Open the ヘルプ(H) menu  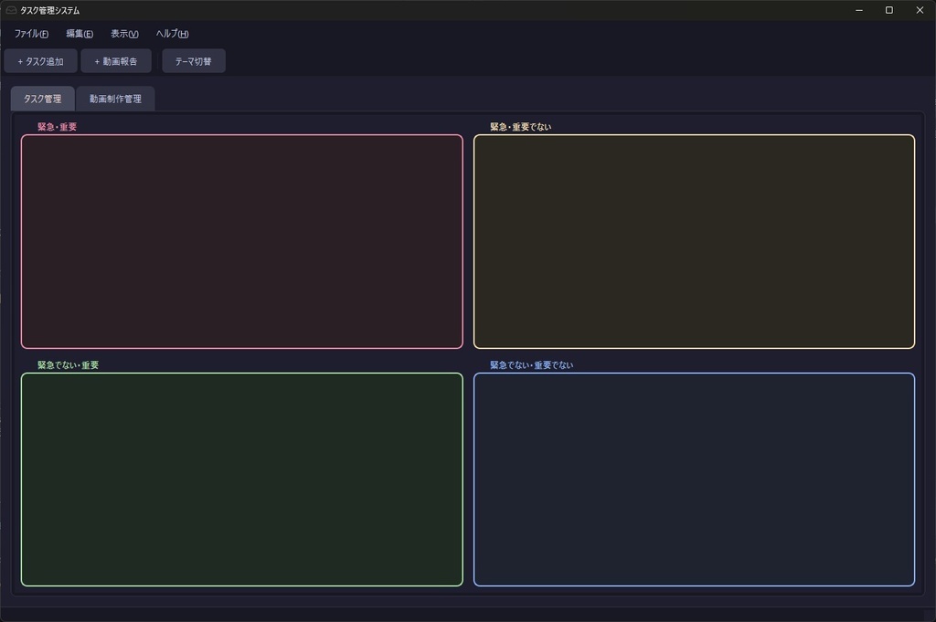(x=172, y=34)
